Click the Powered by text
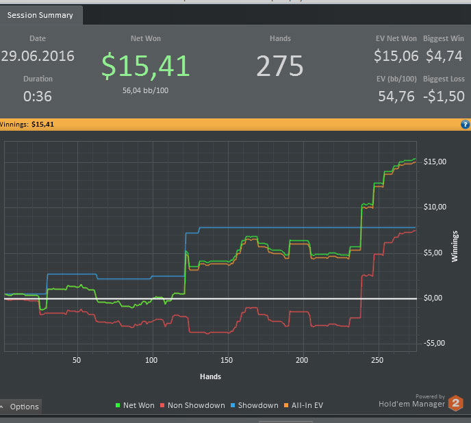The width and height of the screenshot is (471, 423). click(430, 396)
